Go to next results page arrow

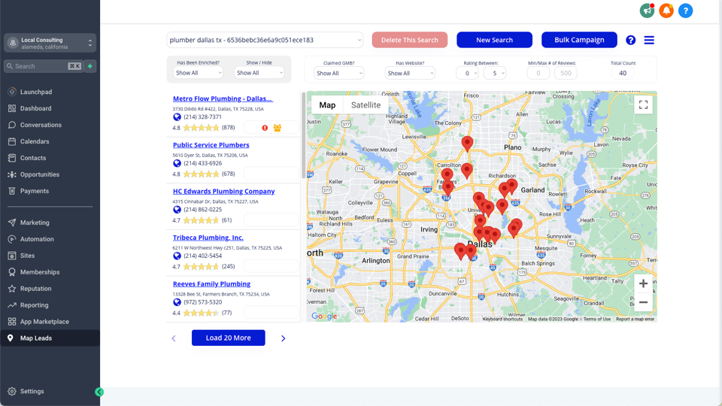[x=284, y=338]
